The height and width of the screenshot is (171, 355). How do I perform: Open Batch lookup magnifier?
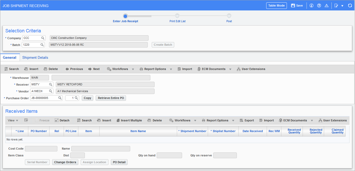pos(42,45)
